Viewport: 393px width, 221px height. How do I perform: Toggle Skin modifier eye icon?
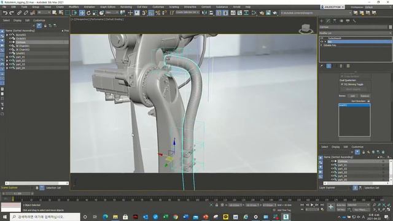point(322,42)
